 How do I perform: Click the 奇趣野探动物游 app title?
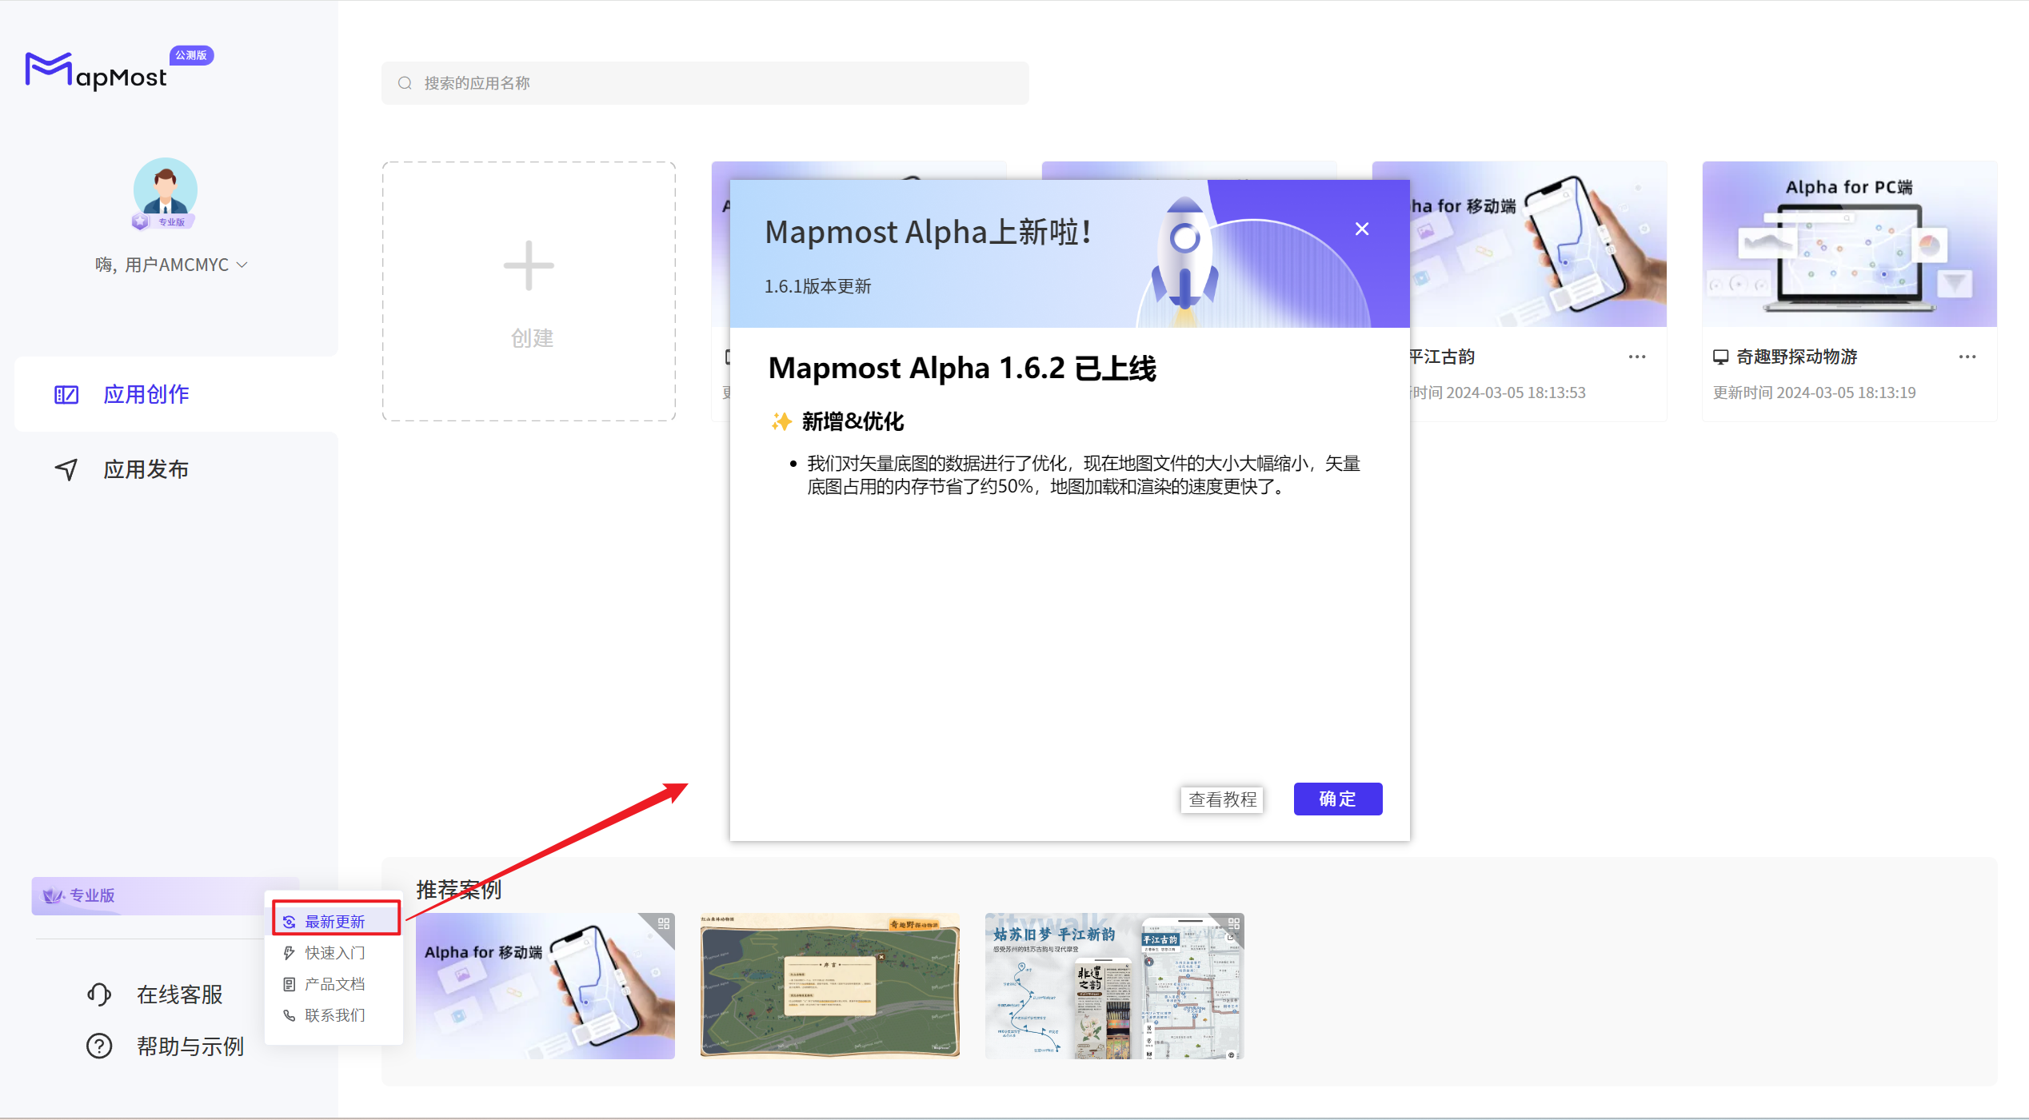pyautogui.click(x=1797, y=357)
